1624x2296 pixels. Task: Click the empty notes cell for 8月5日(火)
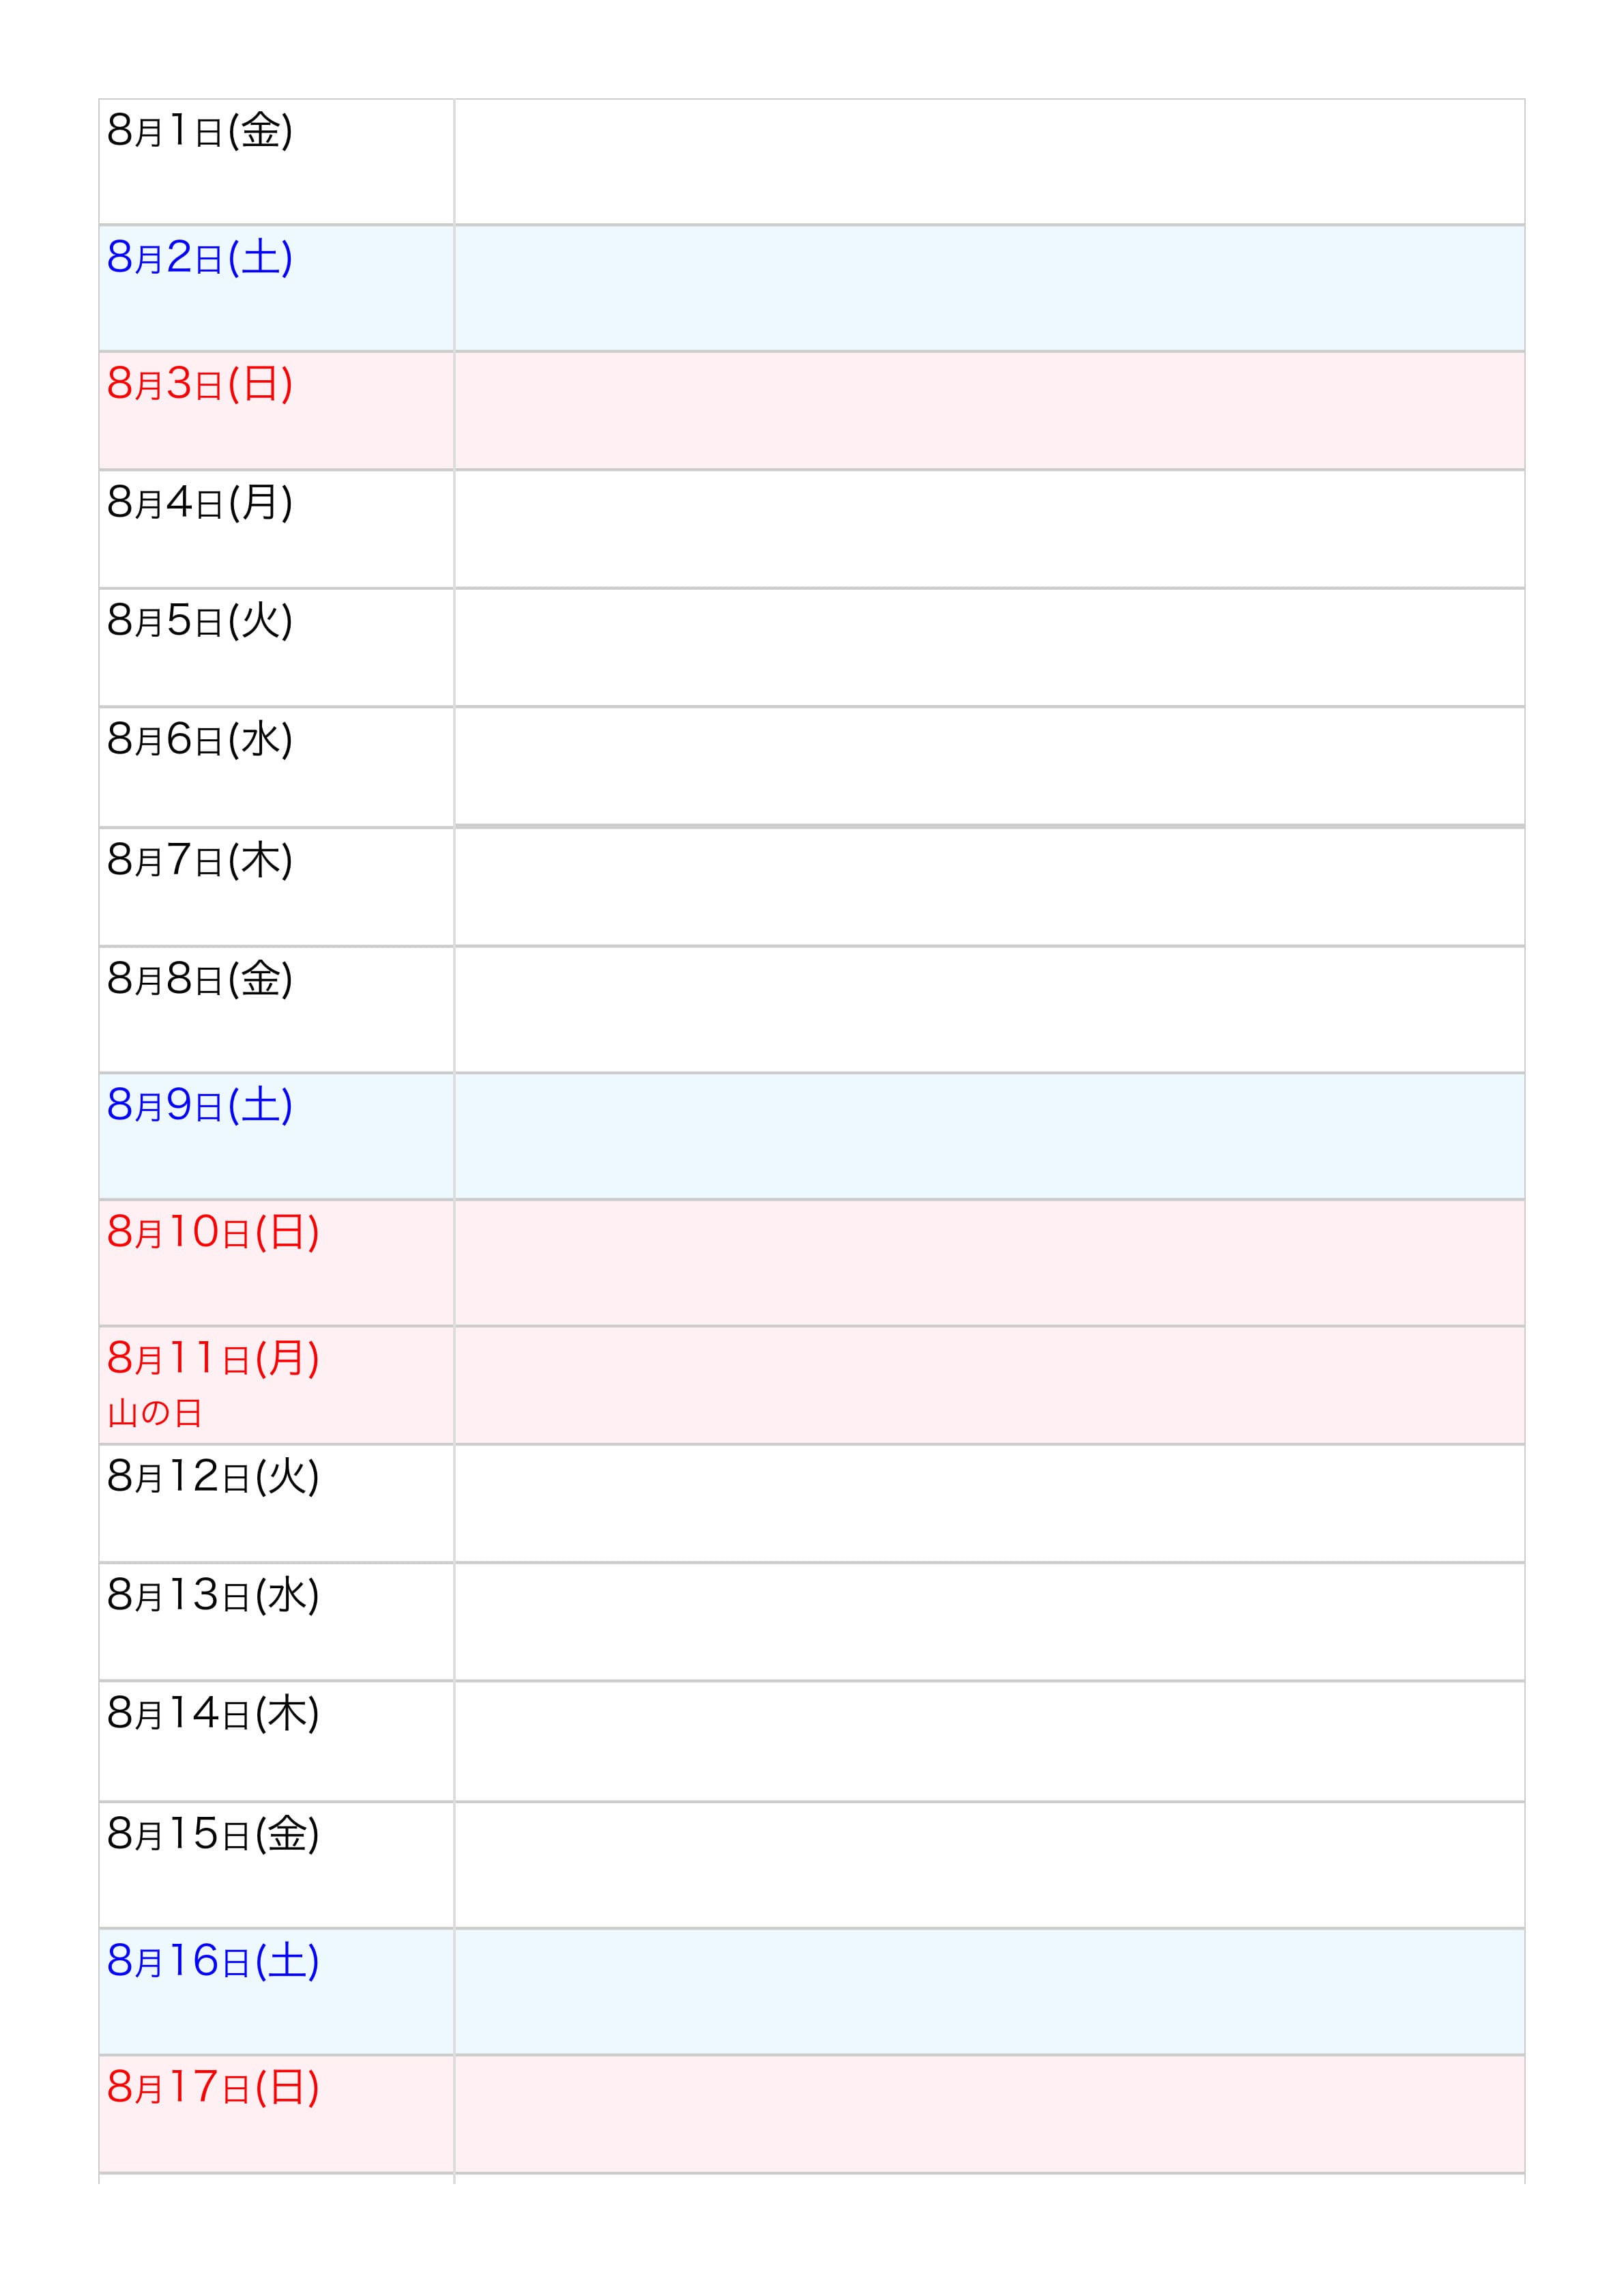(x=988, y=647)
